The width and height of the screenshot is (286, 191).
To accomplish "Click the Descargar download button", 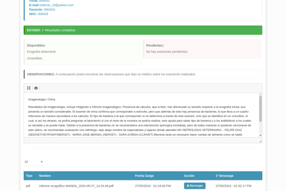I will click(x=194, y=186).
